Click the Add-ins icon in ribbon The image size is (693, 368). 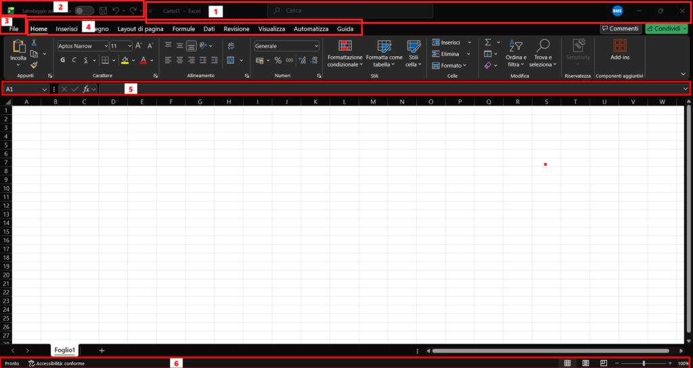620,50
